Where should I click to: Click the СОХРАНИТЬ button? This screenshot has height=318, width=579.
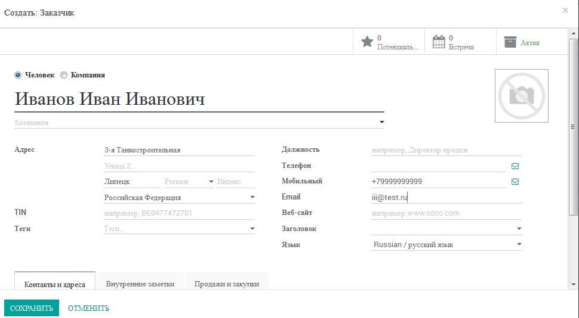[32, 308]
